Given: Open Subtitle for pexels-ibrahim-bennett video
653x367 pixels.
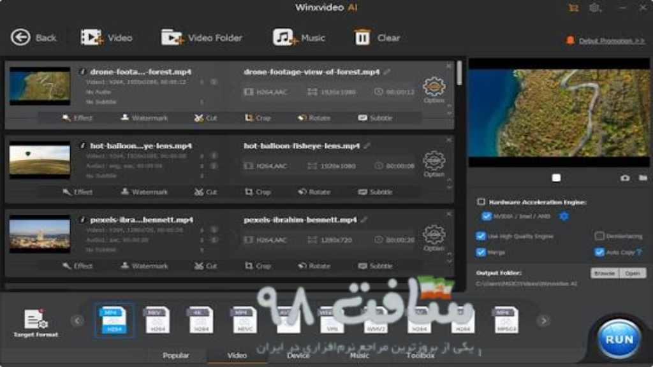Looking at the screenshot, I should coord(375,266).
